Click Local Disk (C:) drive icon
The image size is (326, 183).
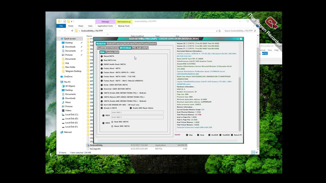coord(63,115)
